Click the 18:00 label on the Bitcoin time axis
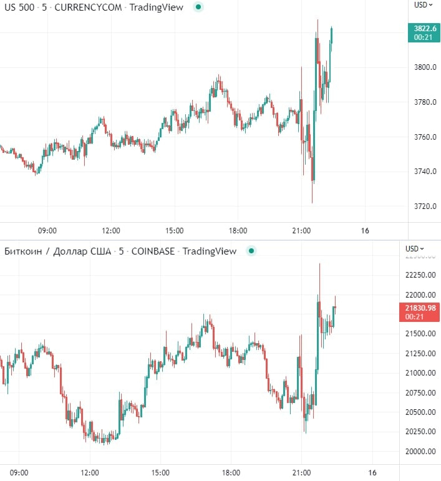 coord(231,472)
